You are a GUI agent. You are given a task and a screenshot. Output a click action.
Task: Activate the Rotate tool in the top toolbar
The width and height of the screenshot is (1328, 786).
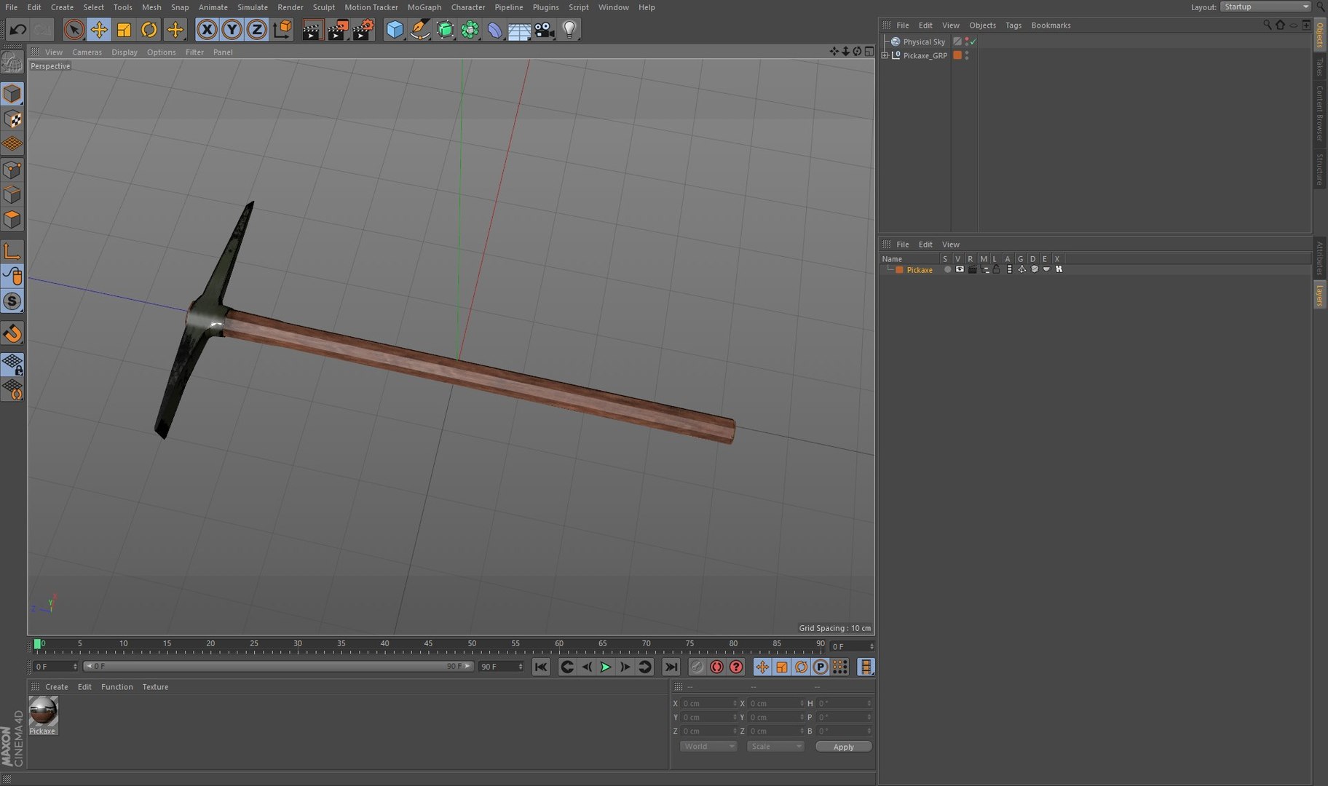coord(149,30)
